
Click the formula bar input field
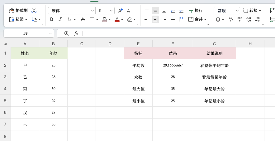point(178,33)
